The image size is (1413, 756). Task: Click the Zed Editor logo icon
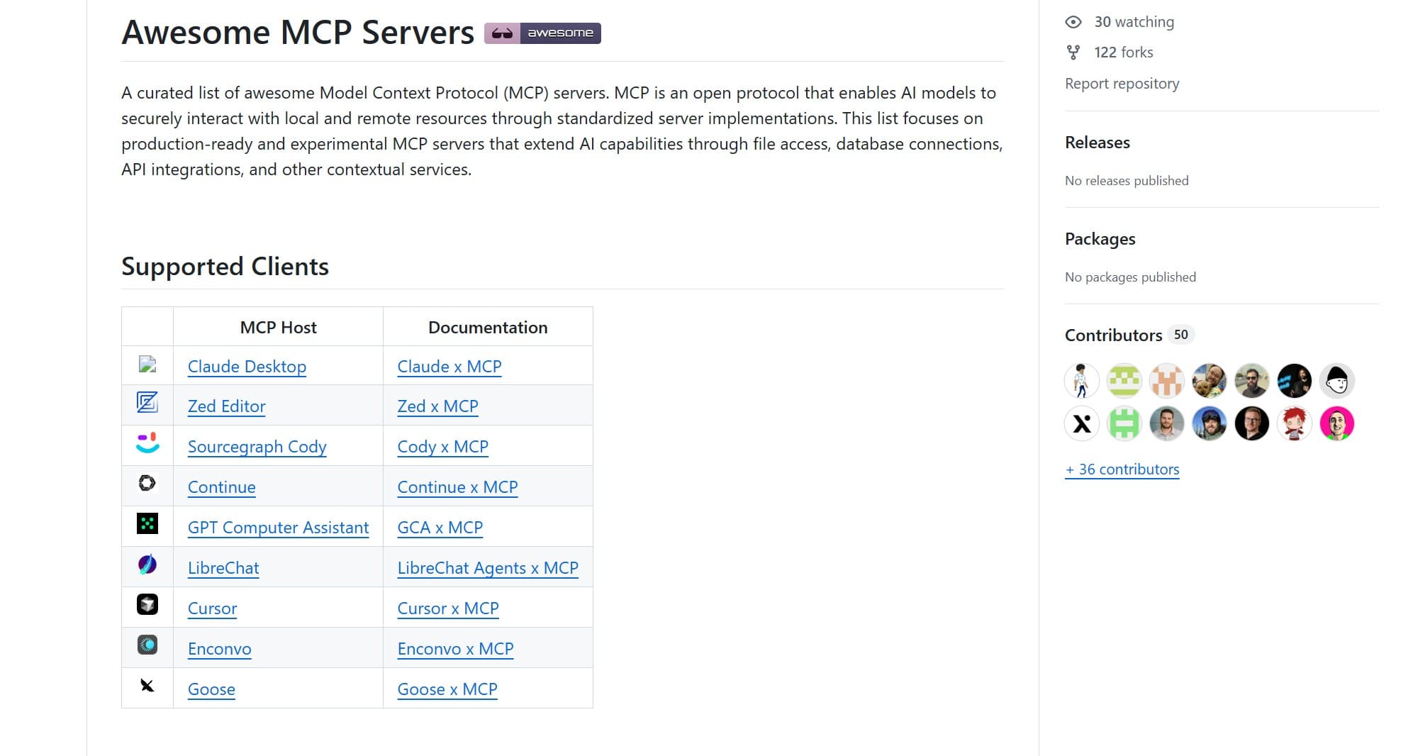pos(147,403)
